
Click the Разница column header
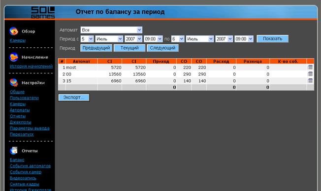[253, 61]
